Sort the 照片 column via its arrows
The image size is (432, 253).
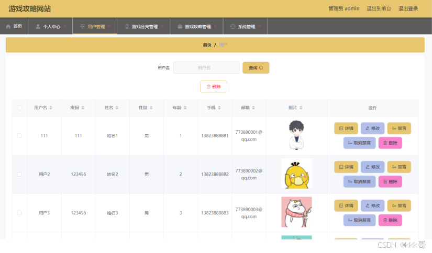301,108
